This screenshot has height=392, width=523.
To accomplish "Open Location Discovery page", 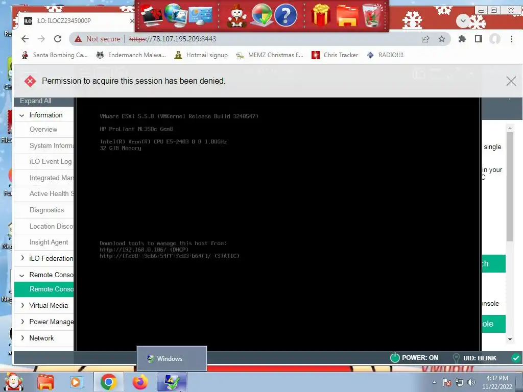I will (x=52, y=226).
